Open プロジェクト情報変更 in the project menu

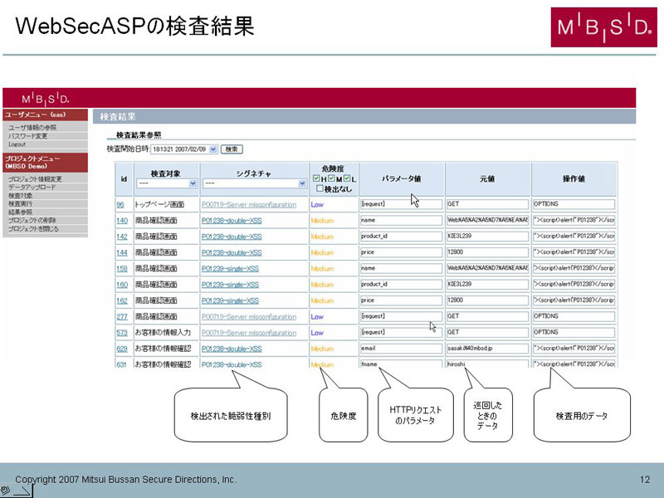(x=35, y=179)
